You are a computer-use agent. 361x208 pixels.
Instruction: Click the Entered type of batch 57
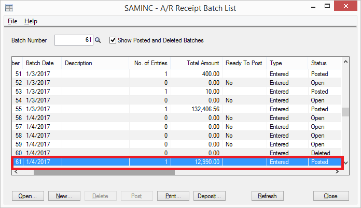pyautogui.click(x=279, y=127)
